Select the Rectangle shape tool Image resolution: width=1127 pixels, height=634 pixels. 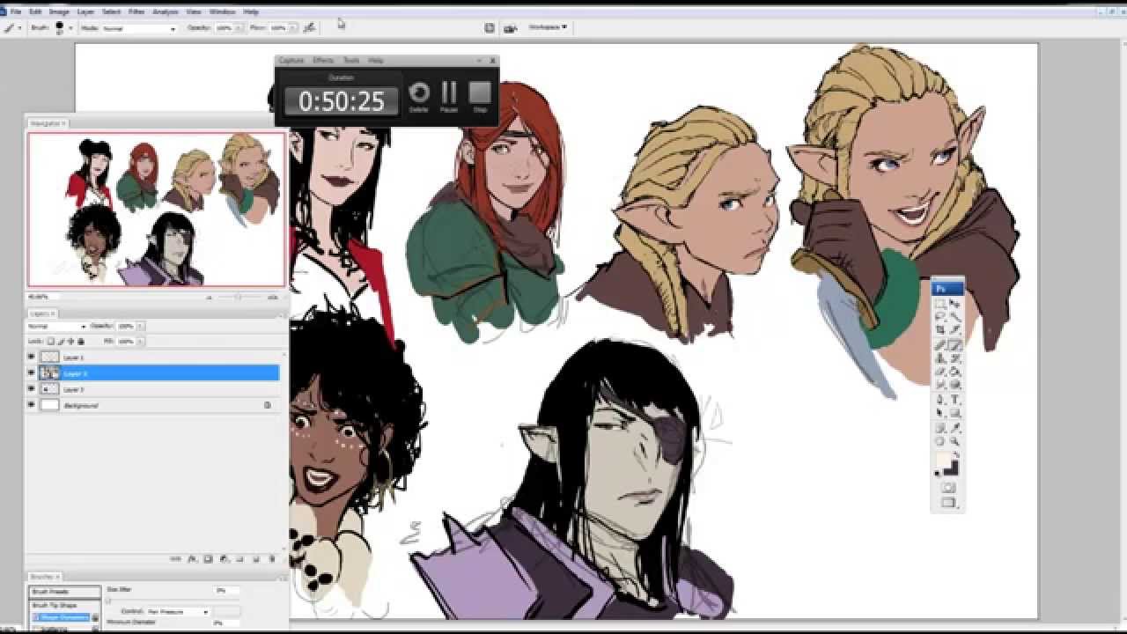coord(956,413)
